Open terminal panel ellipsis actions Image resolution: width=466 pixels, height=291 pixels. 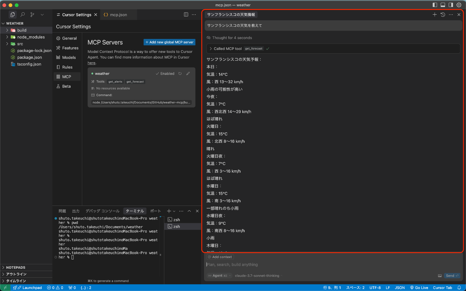point(181,211)
